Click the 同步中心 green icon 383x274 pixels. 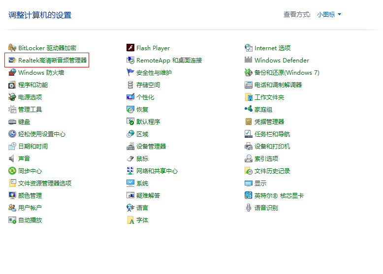point(12,171)
